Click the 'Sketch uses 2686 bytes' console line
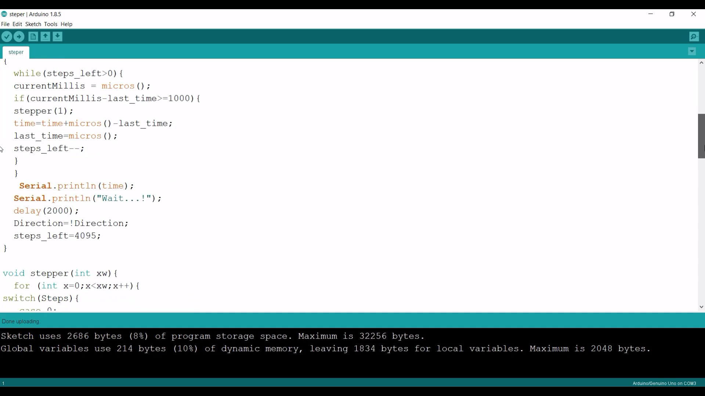Viewport: 705px width, 396px height. click(213, 336)
